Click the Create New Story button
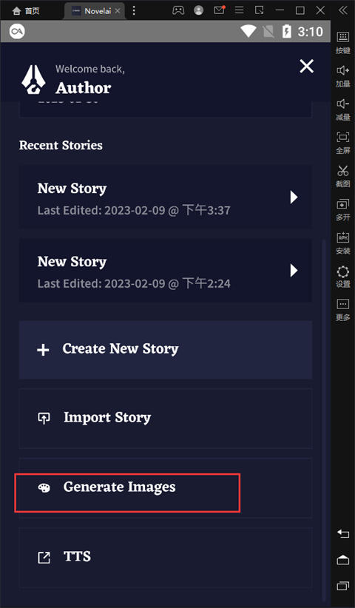Screen dimensions: 355x608 [166, 350]
